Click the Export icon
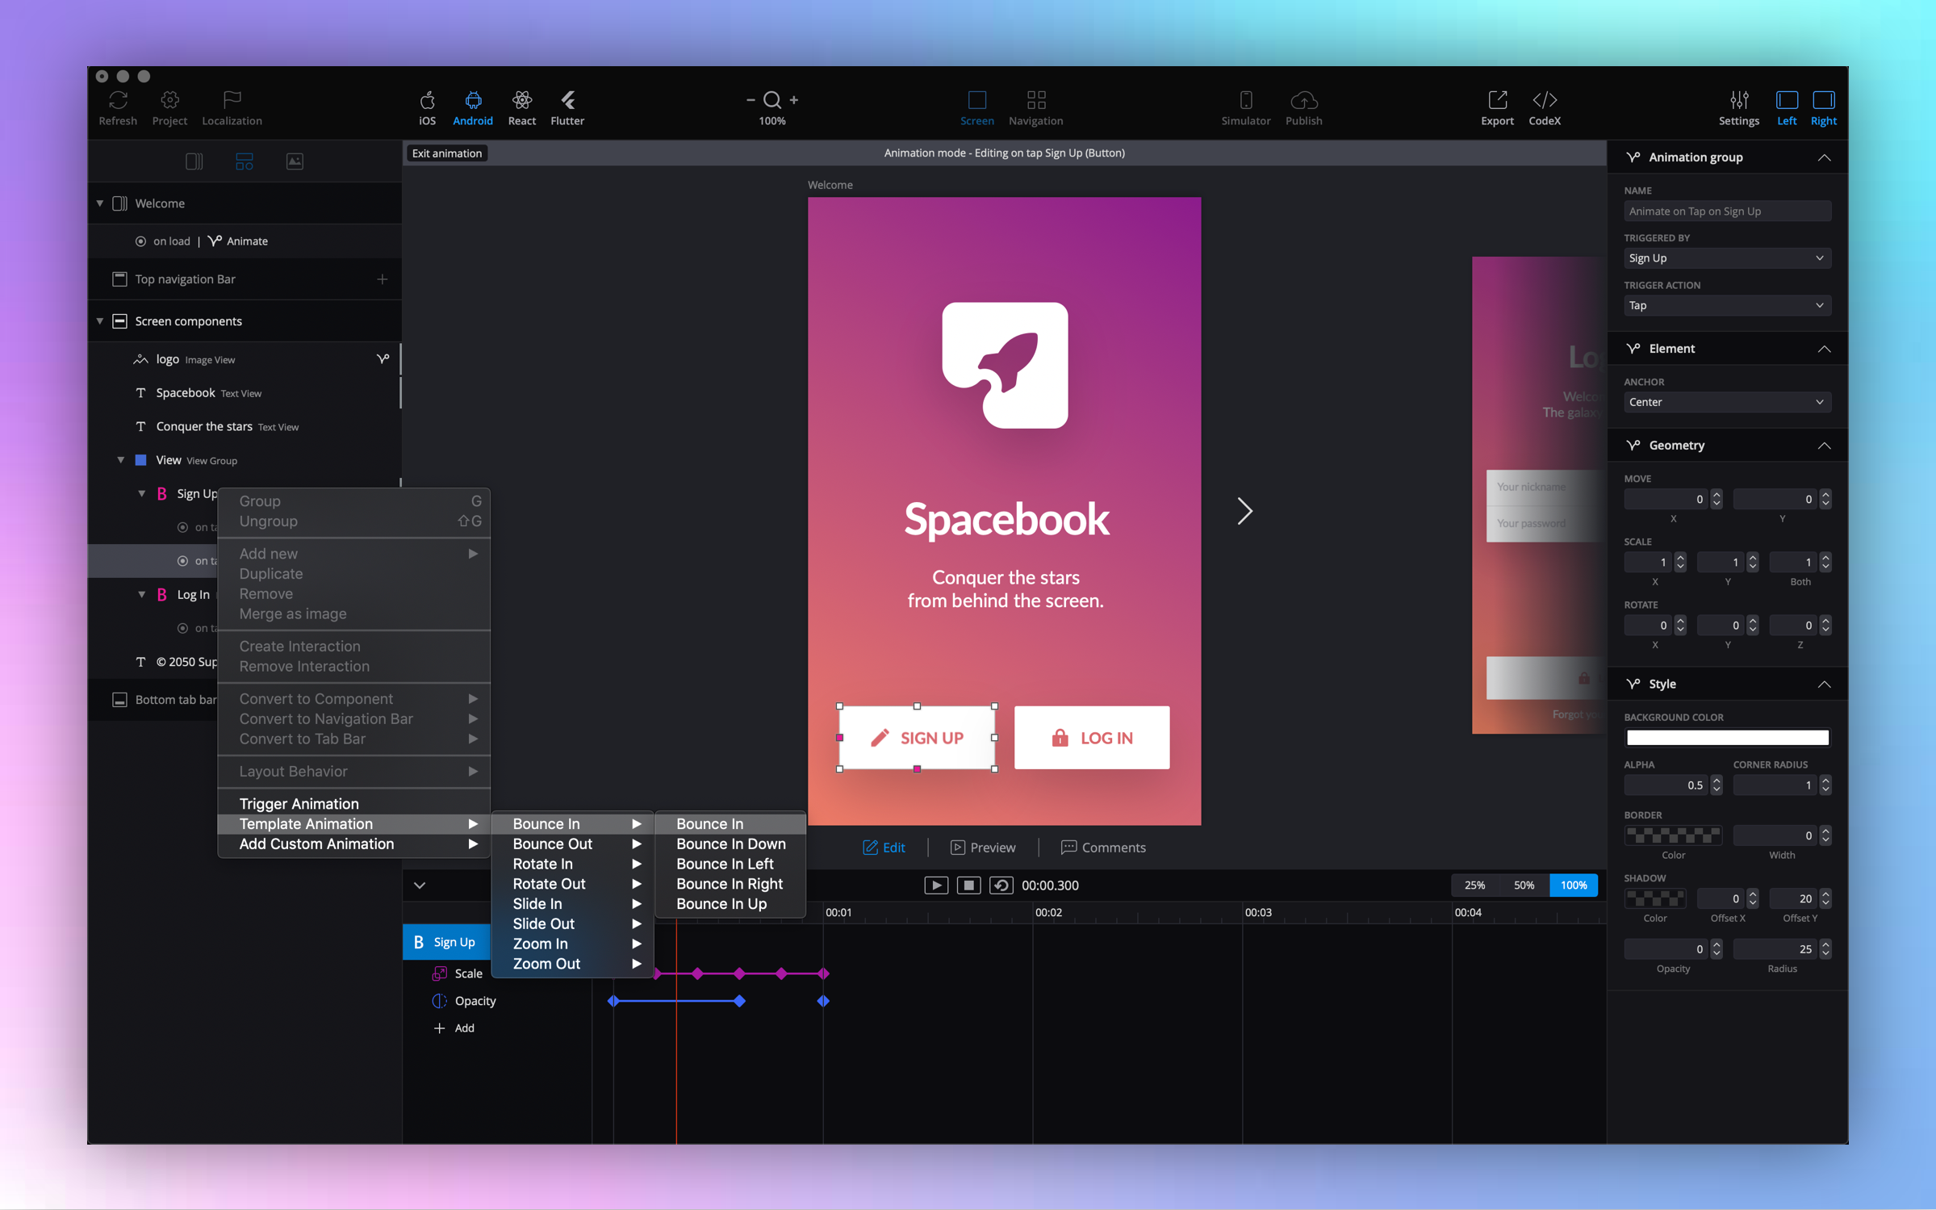 pos(1497,100)
